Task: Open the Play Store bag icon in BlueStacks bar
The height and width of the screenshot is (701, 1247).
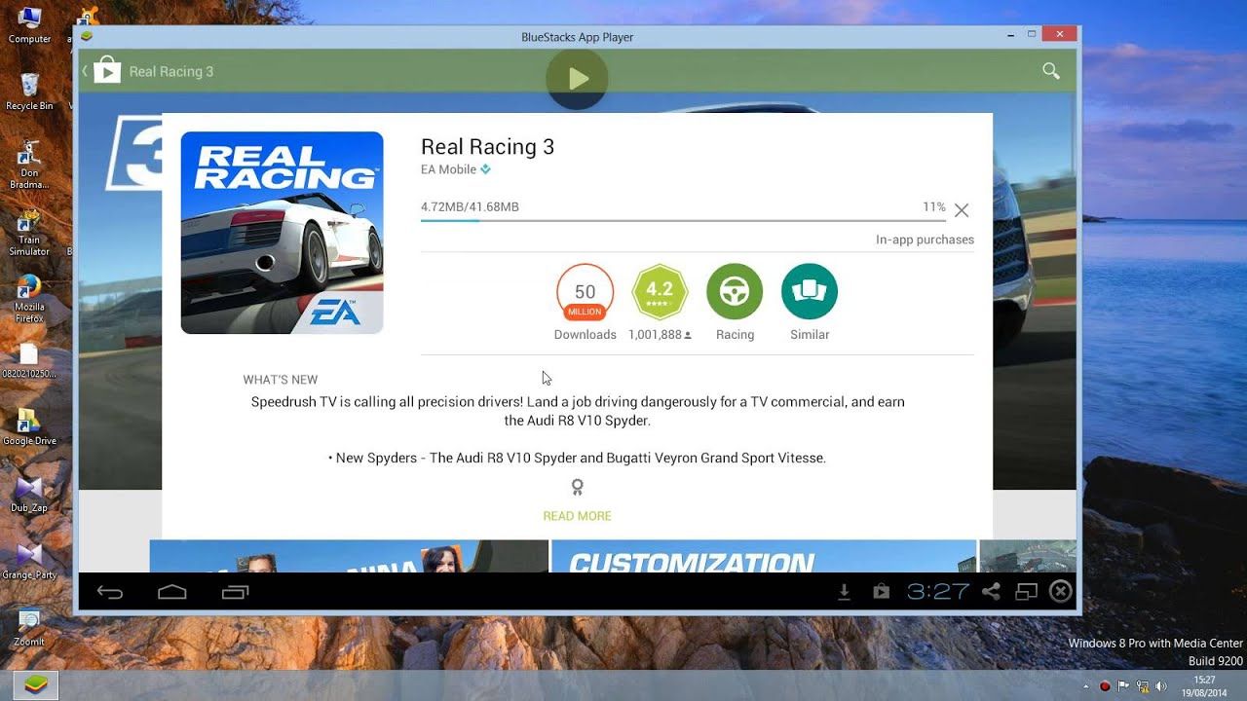Action: coord(882,592)
